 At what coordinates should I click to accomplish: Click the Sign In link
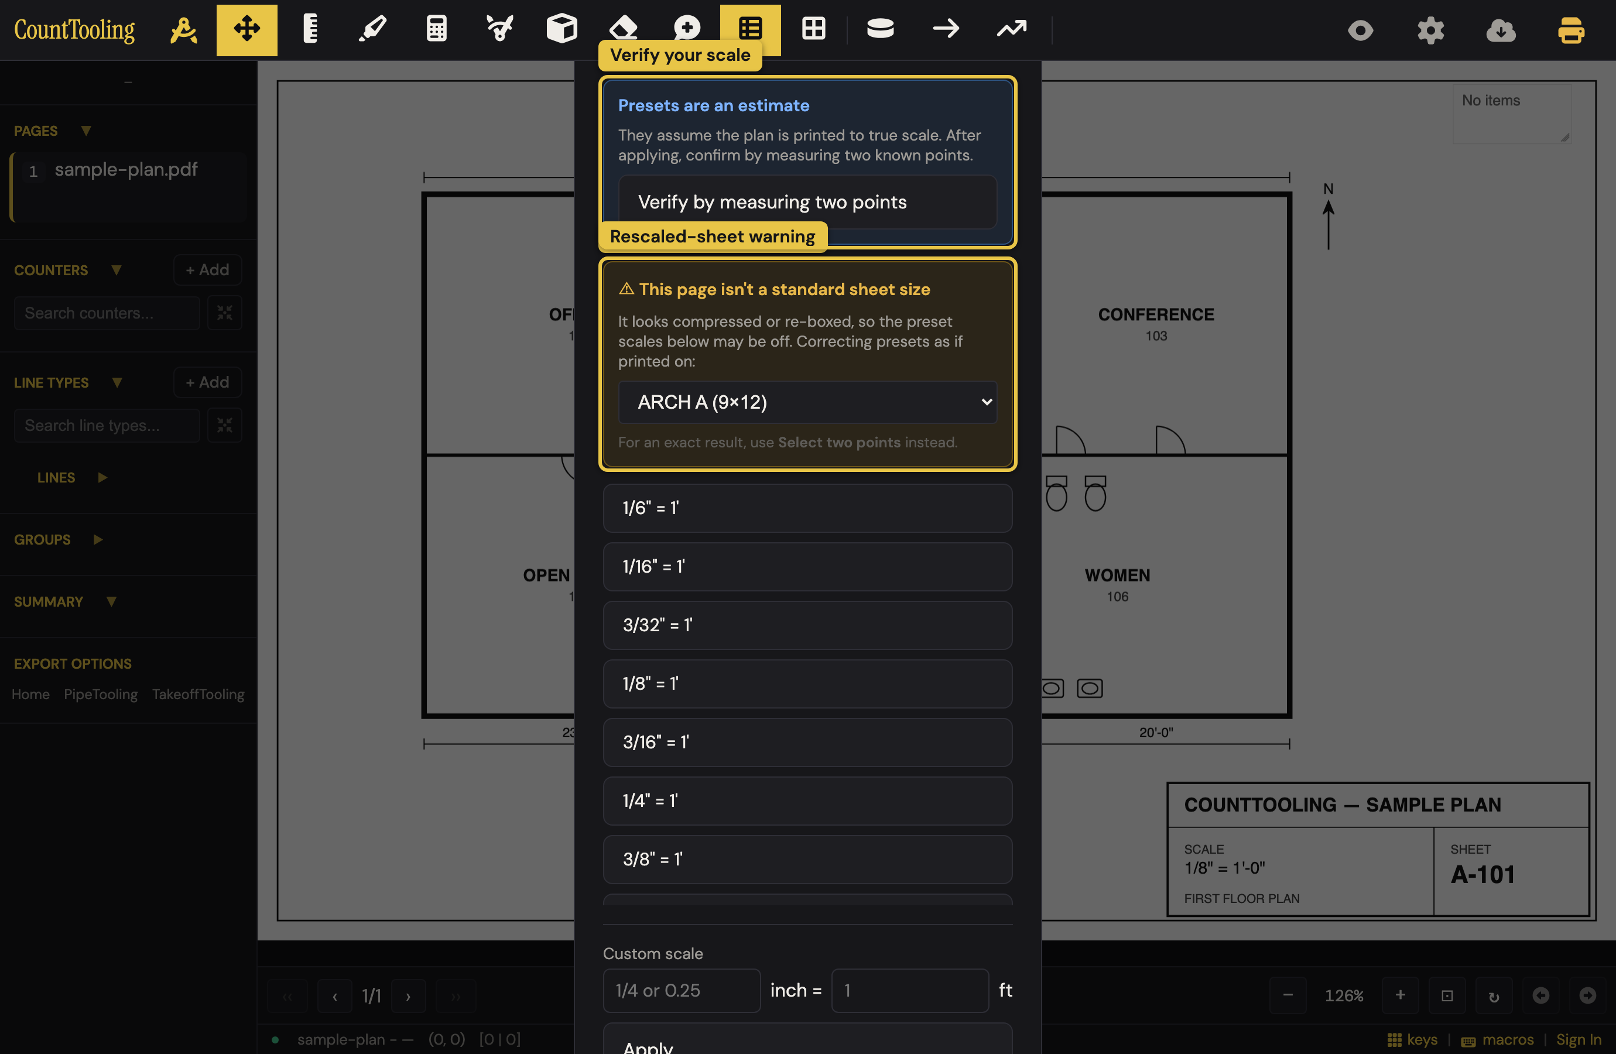click(1579, 1040)
